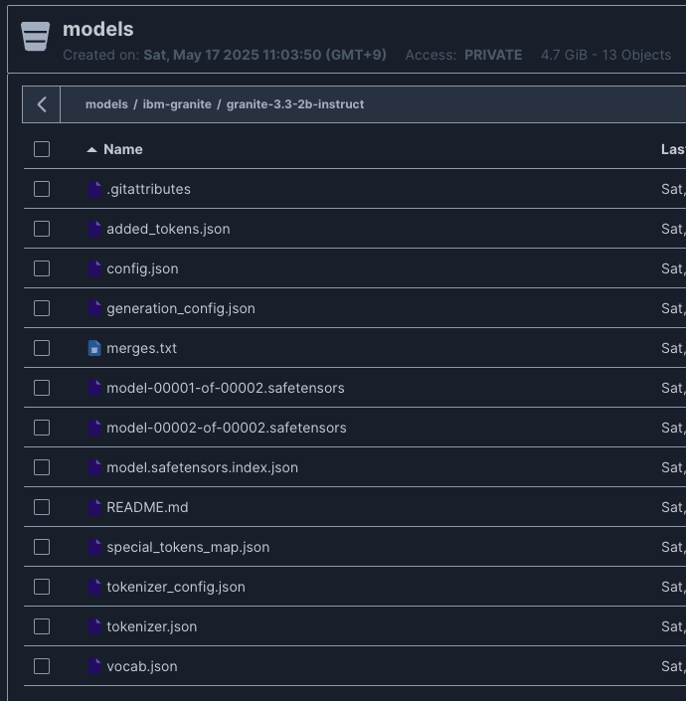Click the back arrow in the breadcrumb bar
Image resolution: width=686 pixels, height=701 pixels.
click(42, 104)
